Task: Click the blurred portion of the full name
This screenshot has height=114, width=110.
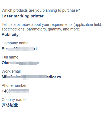Action: 24,63
